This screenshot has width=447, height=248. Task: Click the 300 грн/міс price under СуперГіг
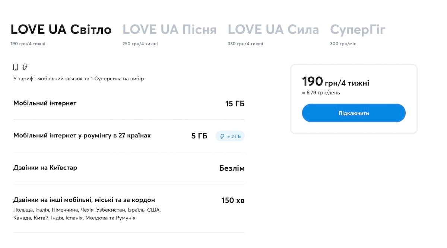pyautogui.click(x=343, y=44)
